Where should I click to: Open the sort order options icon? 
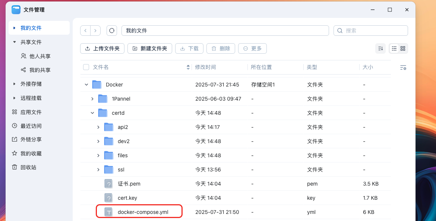click(x=380, y=48)
